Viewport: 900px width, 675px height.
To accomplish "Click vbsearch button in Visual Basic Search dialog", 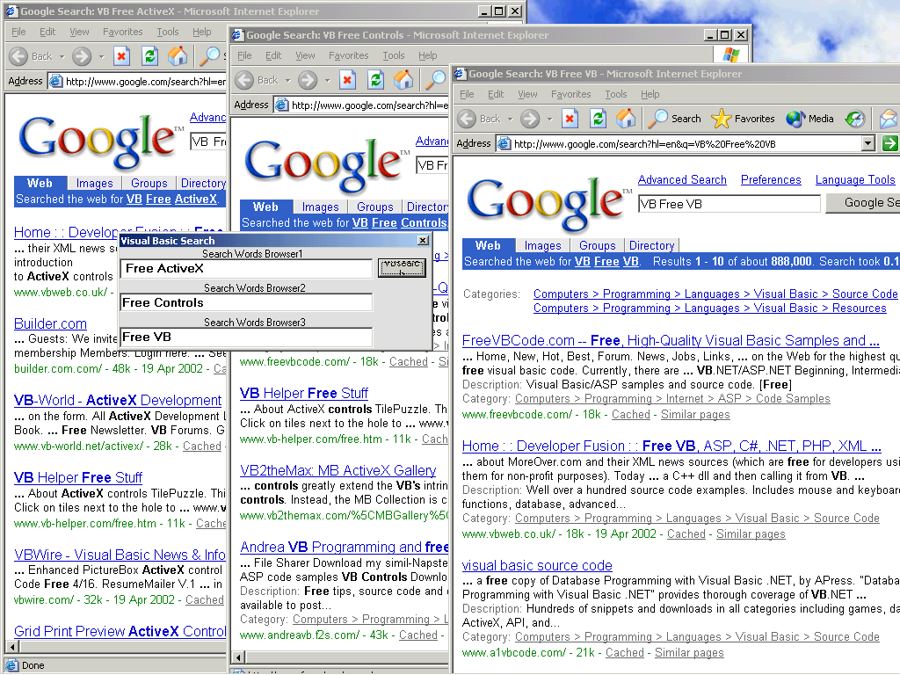I will click(x=402, y=267).
